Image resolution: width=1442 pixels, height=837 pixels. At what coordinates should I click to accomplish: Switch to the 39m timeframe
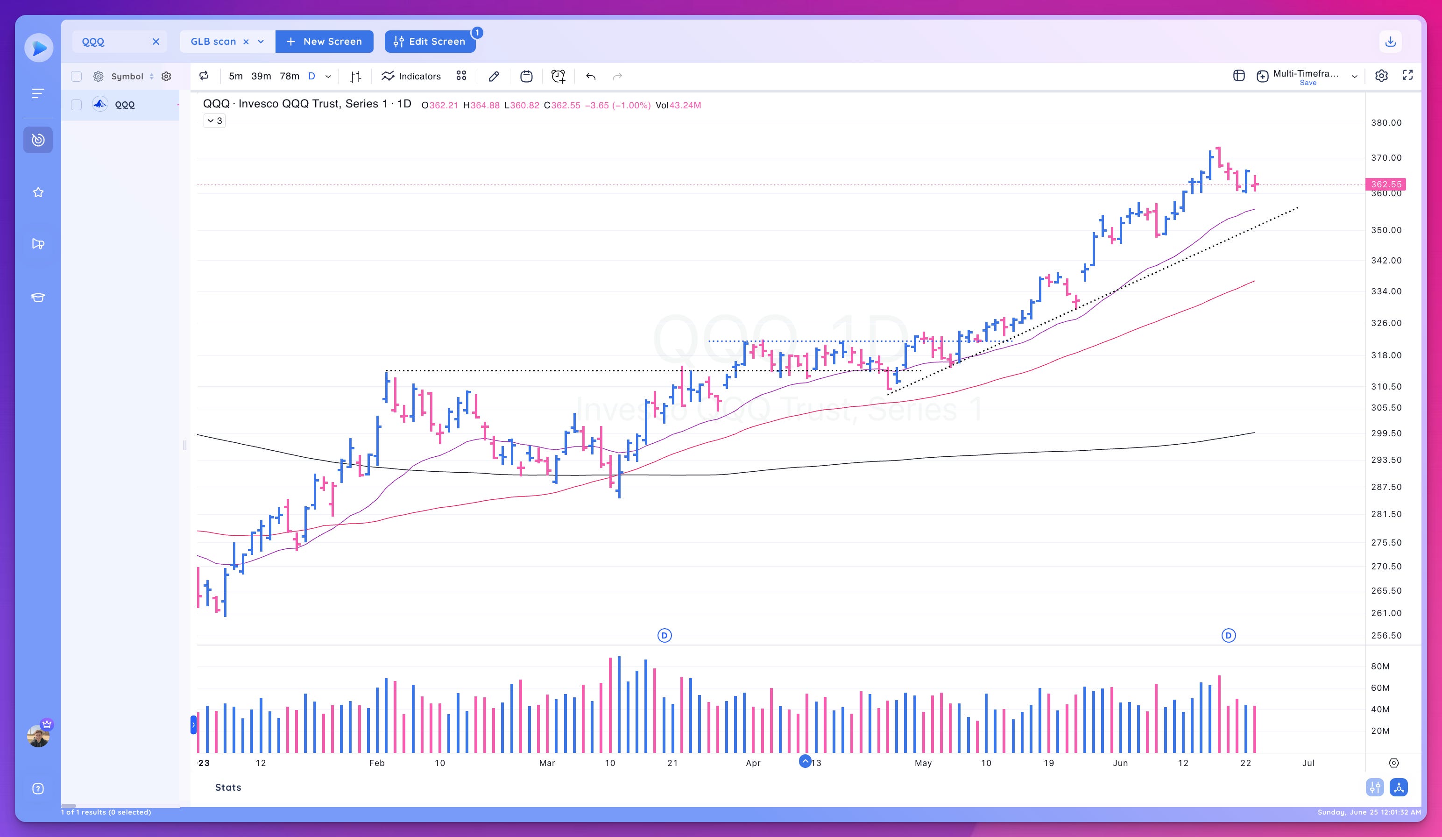point(261,76)
